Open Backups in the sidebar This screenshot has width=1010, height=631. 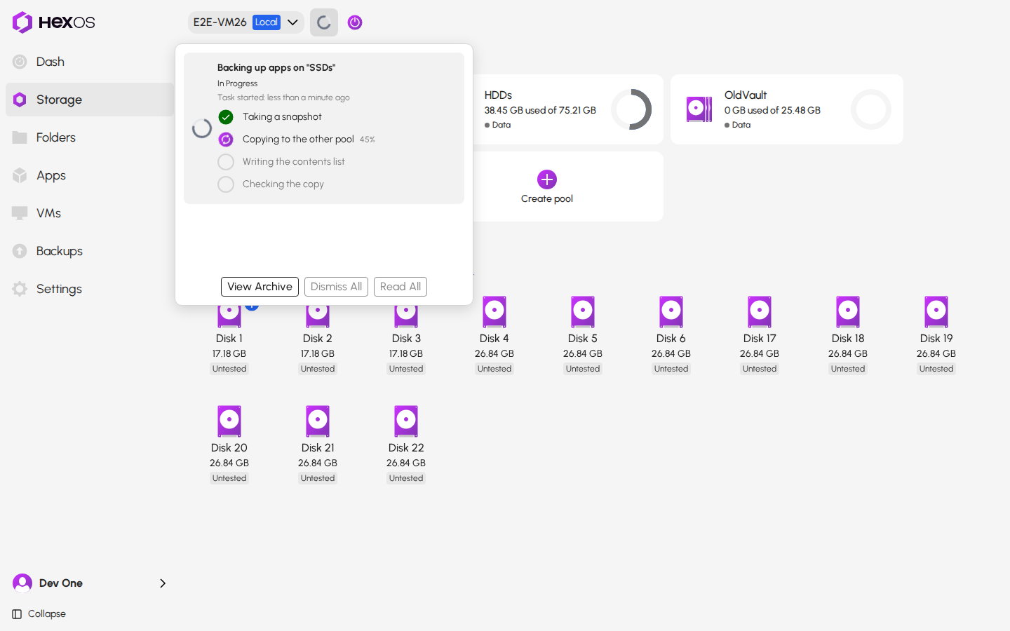coord(90,251)
